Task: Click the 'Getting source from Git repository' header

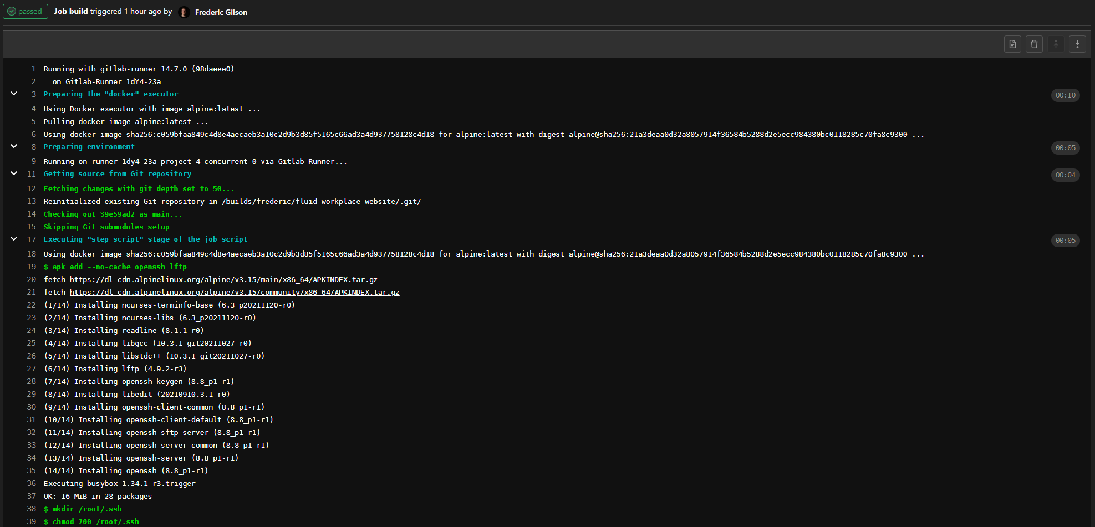Action: click(117, 174)
